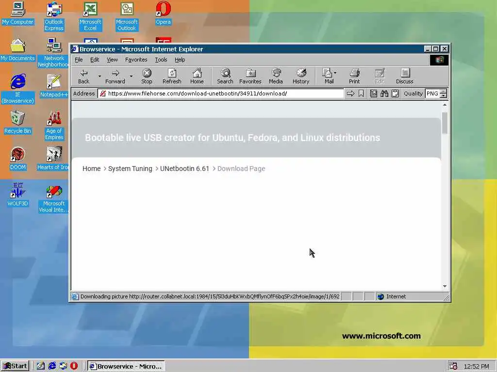
Task: Go to the Home page button
Action: (x=197, y=76)
